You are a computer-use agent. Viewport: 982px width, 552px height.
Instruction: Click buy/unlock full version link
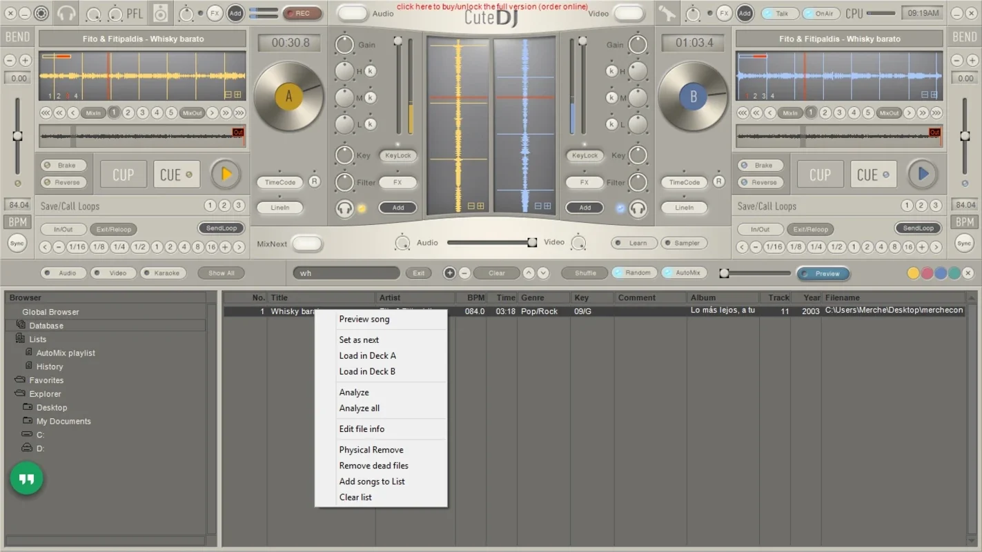click(x=492, y=6)
